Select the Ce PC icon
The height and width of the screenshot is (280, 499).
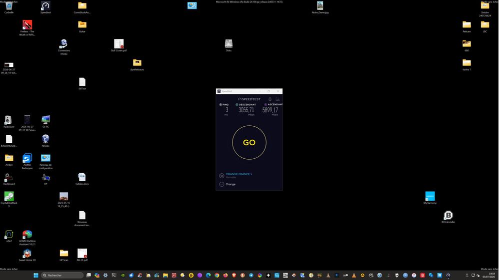point(45,122)
